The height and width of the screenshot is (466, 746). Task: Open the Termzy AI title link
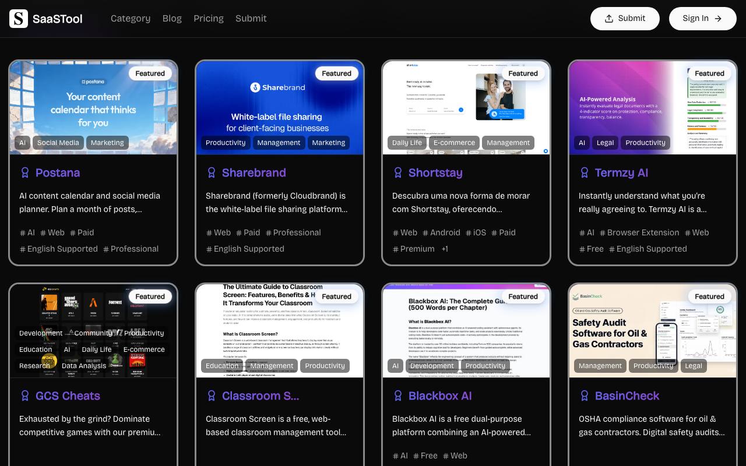(621, 172)
